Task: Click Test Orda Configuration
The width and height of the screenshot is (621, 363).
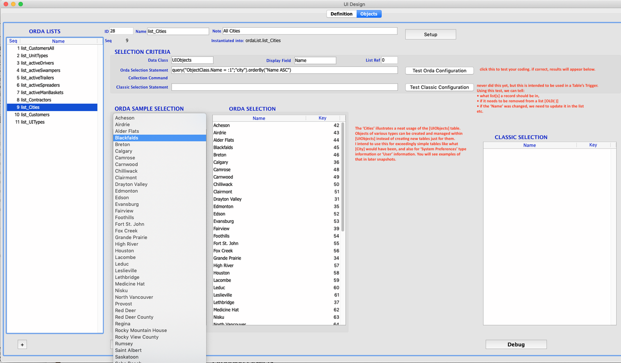Action: click(439, 70)
